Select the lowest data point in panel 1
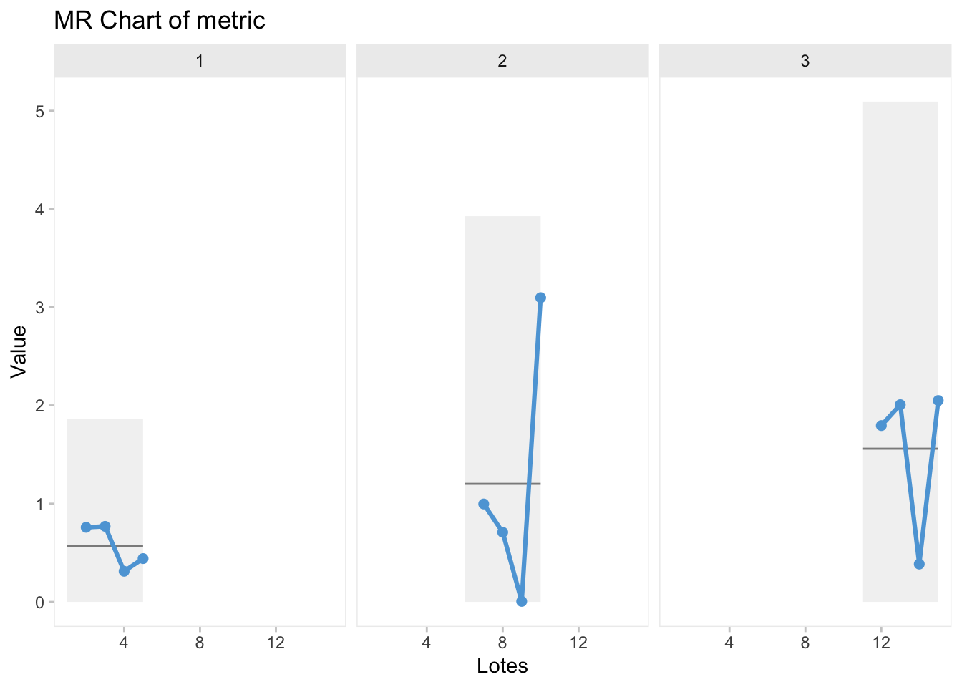 point(124,571)
